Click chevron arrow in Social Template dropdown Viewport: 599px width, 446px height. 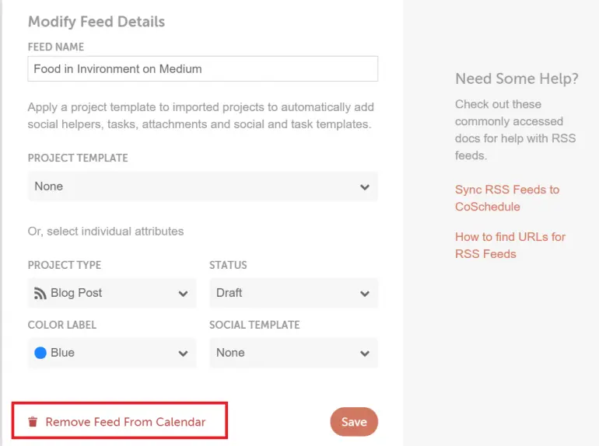[x=365, y=354]
